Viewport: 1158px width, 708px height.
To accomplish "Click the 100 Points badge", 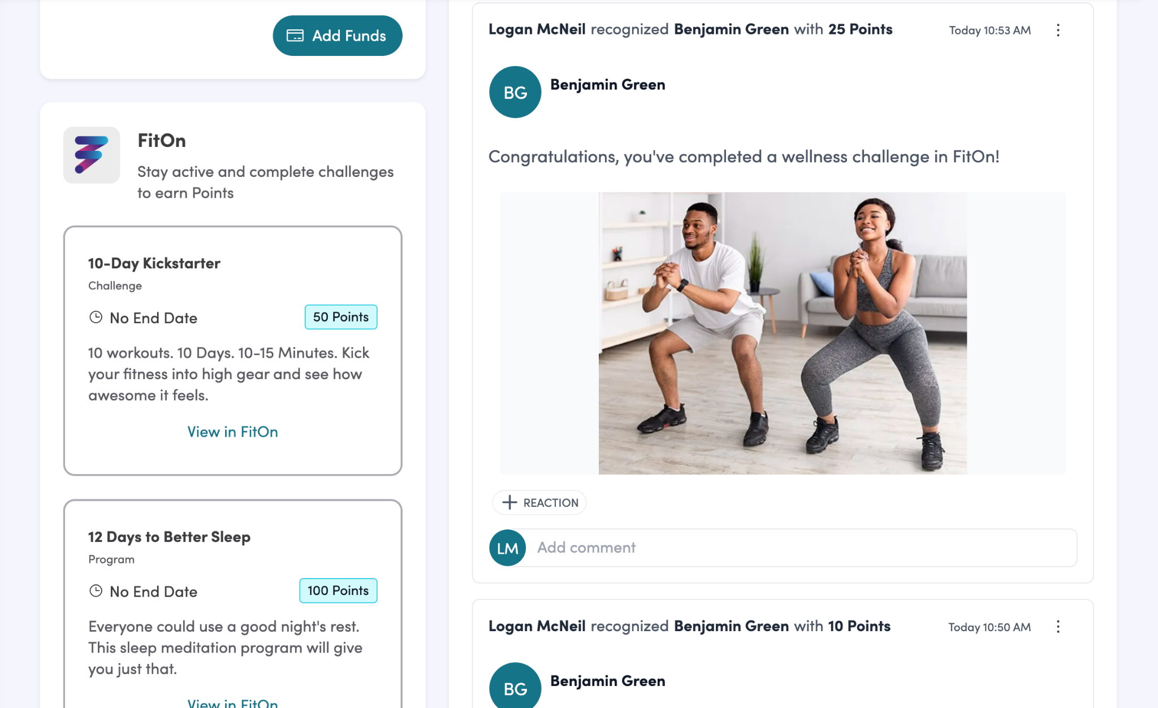I will (x=338, y=590).
